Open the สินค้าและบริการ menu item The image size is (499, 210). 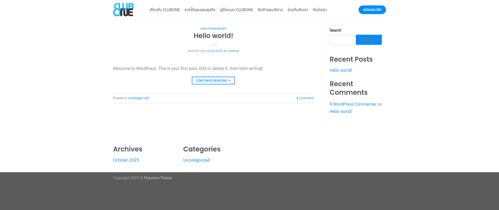[x=270, y=10]
